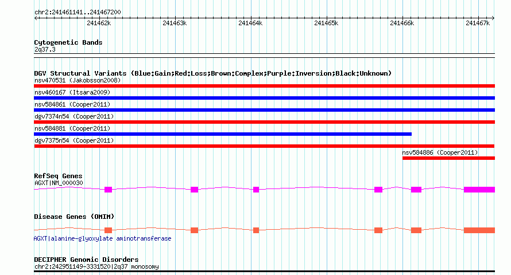The width and height of the screenshot is (511, 275).
Task: Select the nsv584881 (Cooper2011) label
Action: click(x=72, y=128)
